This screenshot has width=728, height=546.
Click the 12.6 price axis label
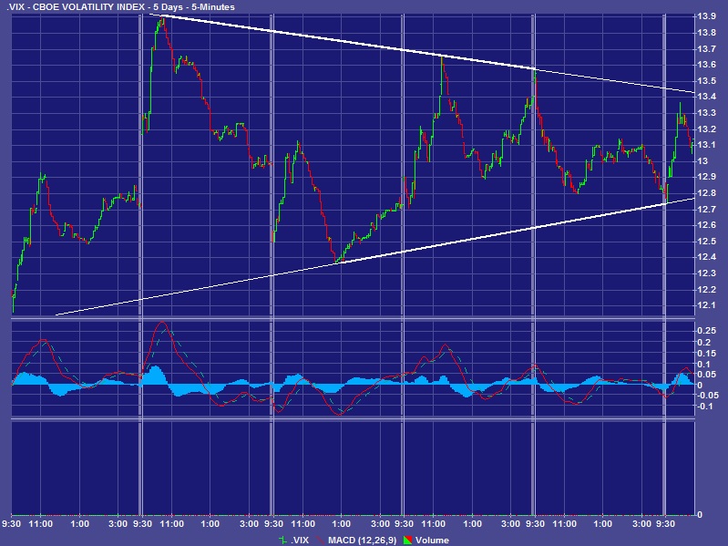706,225
